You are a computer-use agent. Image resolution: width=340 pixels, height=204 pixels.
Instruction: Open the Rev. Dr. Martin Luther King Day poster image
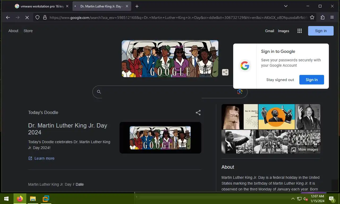(x=251, y=117)
